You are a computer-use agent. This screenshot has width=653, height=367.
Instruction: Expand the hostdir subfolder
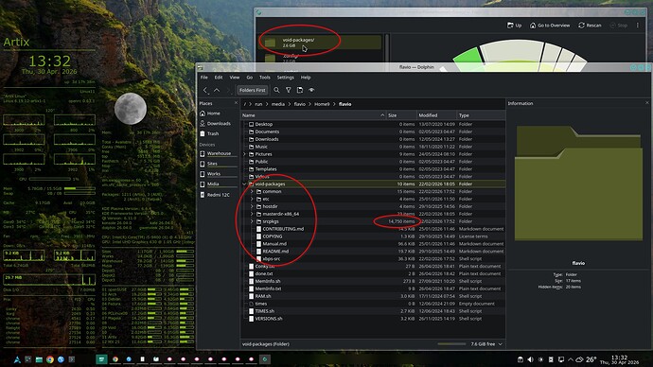pos(252,206)
